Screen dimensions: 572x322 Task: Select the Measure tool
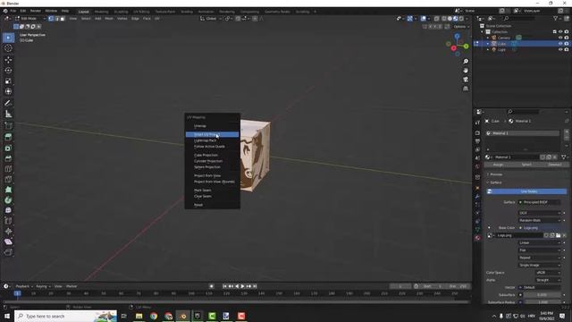[8, 114]
